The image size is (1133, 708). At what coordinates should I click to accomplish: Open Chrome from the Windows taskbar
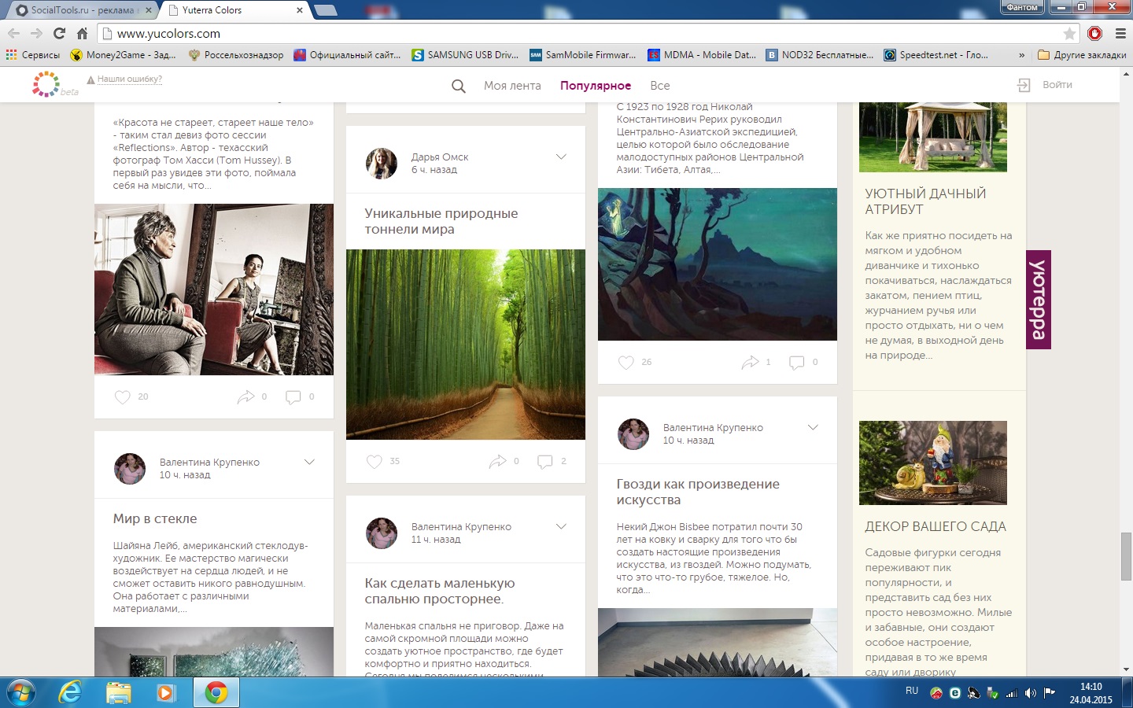216,692
